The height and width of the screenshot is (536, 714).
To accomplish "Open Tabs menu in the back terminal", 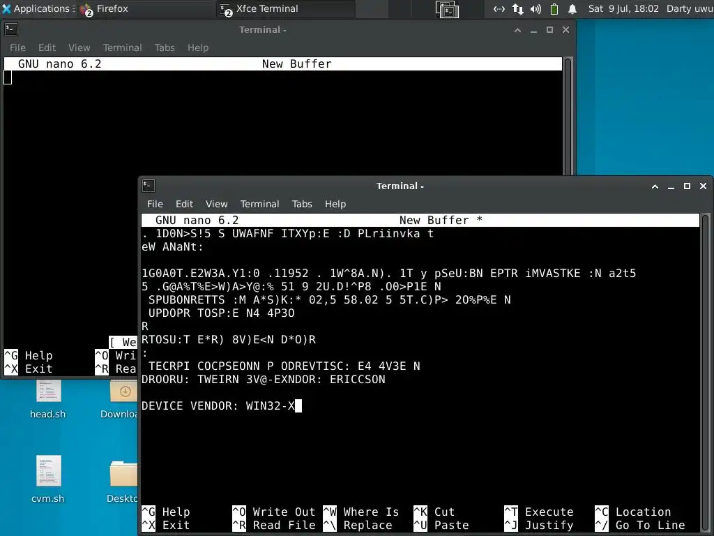I will 165,47.
